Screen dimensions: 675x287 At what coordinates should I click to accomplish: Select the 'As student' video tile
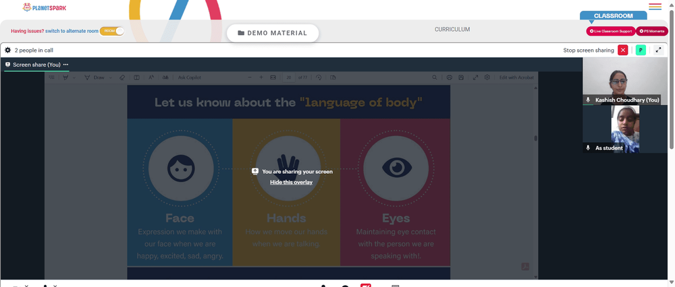[x=625, y=129]
